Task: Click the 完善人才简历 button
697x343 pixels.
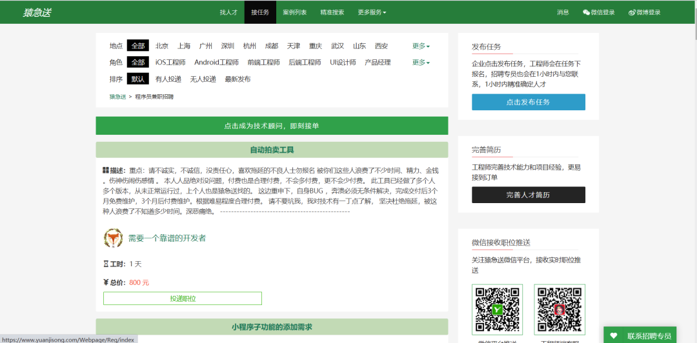Action: click(529, 195)
